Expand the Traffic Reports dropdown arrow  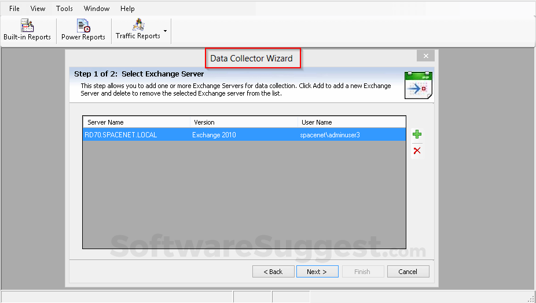(165, 31)
